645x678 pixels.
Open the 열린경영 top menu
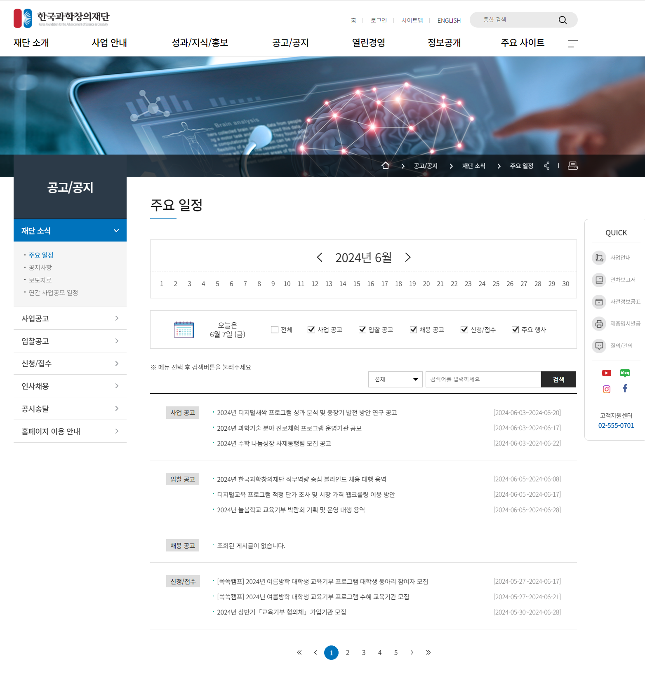(x=368, y=43)
